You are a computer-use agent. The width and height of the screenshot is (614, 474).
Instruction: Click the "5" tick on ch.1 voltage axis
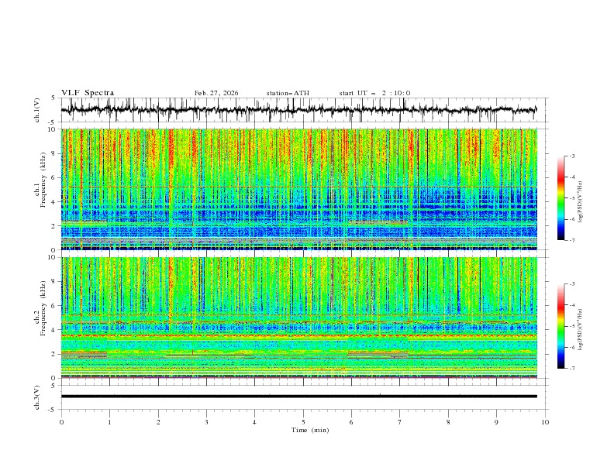[53, 98]
